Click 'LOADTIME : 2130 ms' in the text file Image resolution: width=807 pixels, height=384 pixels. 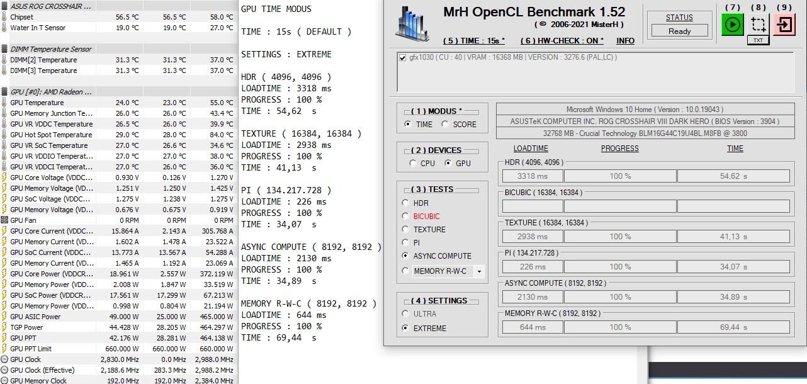coord(284,258)
